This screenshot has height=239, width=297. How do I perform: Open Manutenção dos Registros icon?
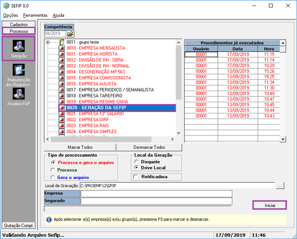[18, 70]
